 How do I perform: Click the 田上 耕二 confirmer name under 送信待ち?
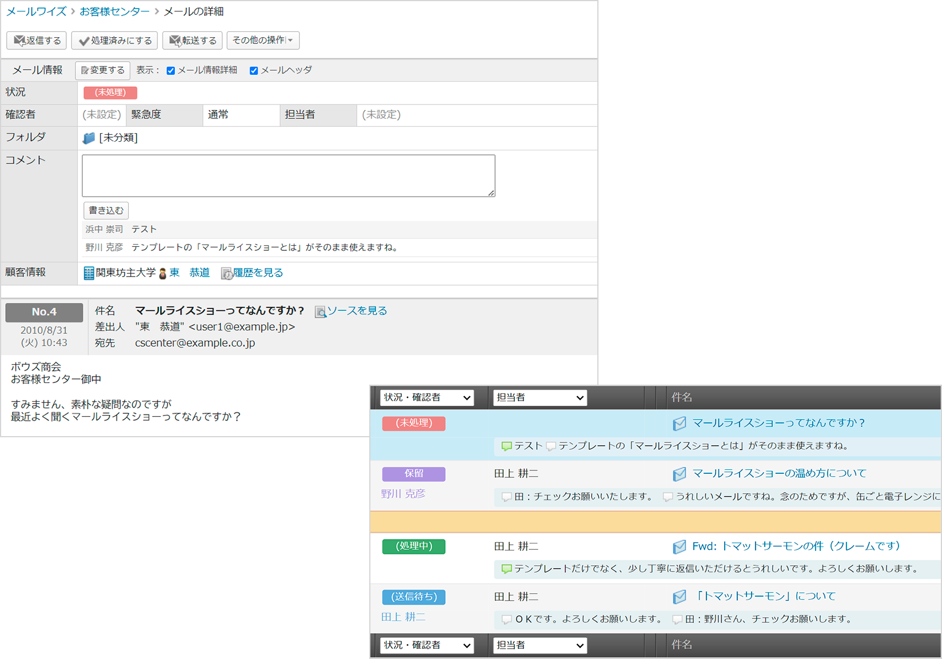[404, 617]
